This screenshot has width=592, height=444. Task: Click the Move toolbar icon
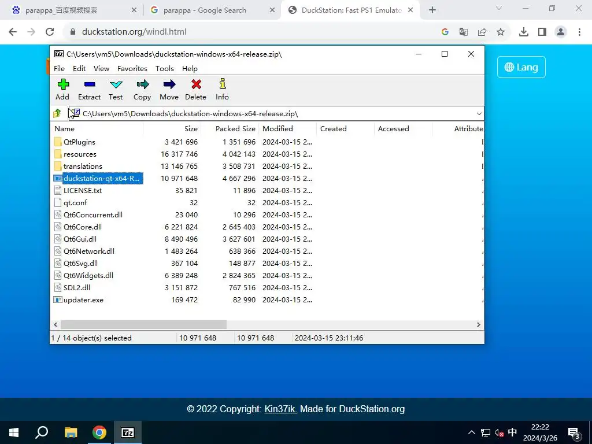click(x=169, y=84)
